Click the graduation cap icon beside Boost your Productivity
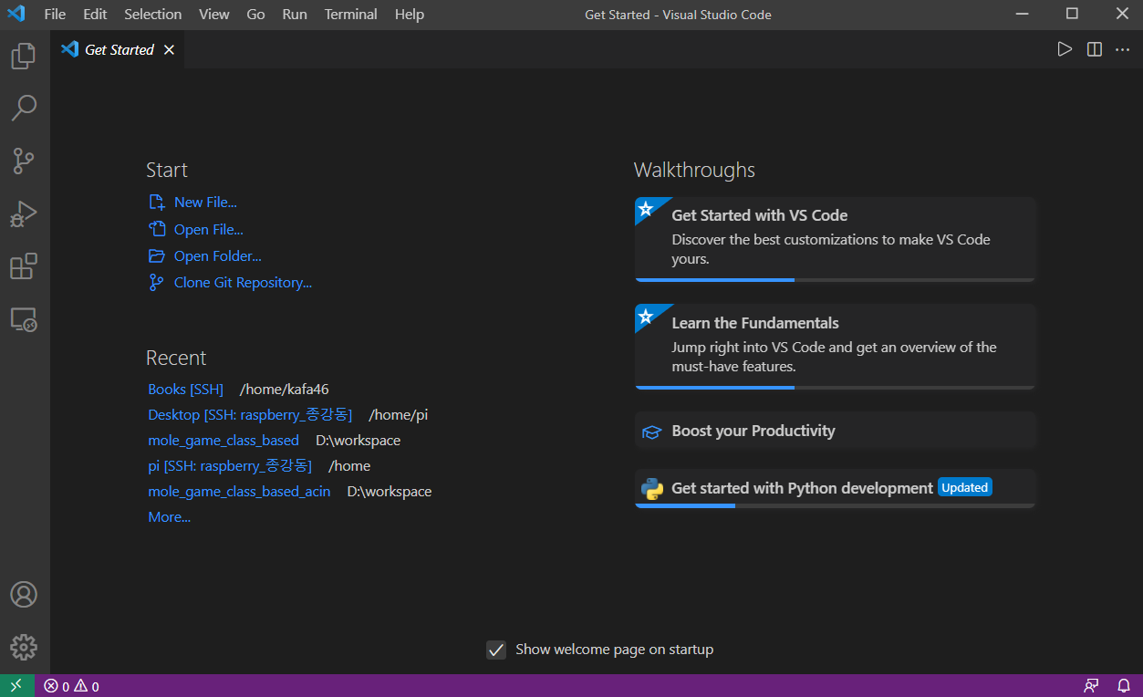 (651, 432)
